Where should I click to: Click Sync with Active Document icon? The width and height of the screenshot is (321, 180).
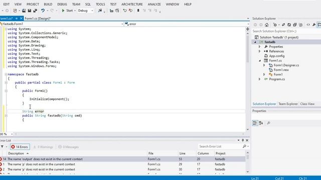click(x=283, y=25)
